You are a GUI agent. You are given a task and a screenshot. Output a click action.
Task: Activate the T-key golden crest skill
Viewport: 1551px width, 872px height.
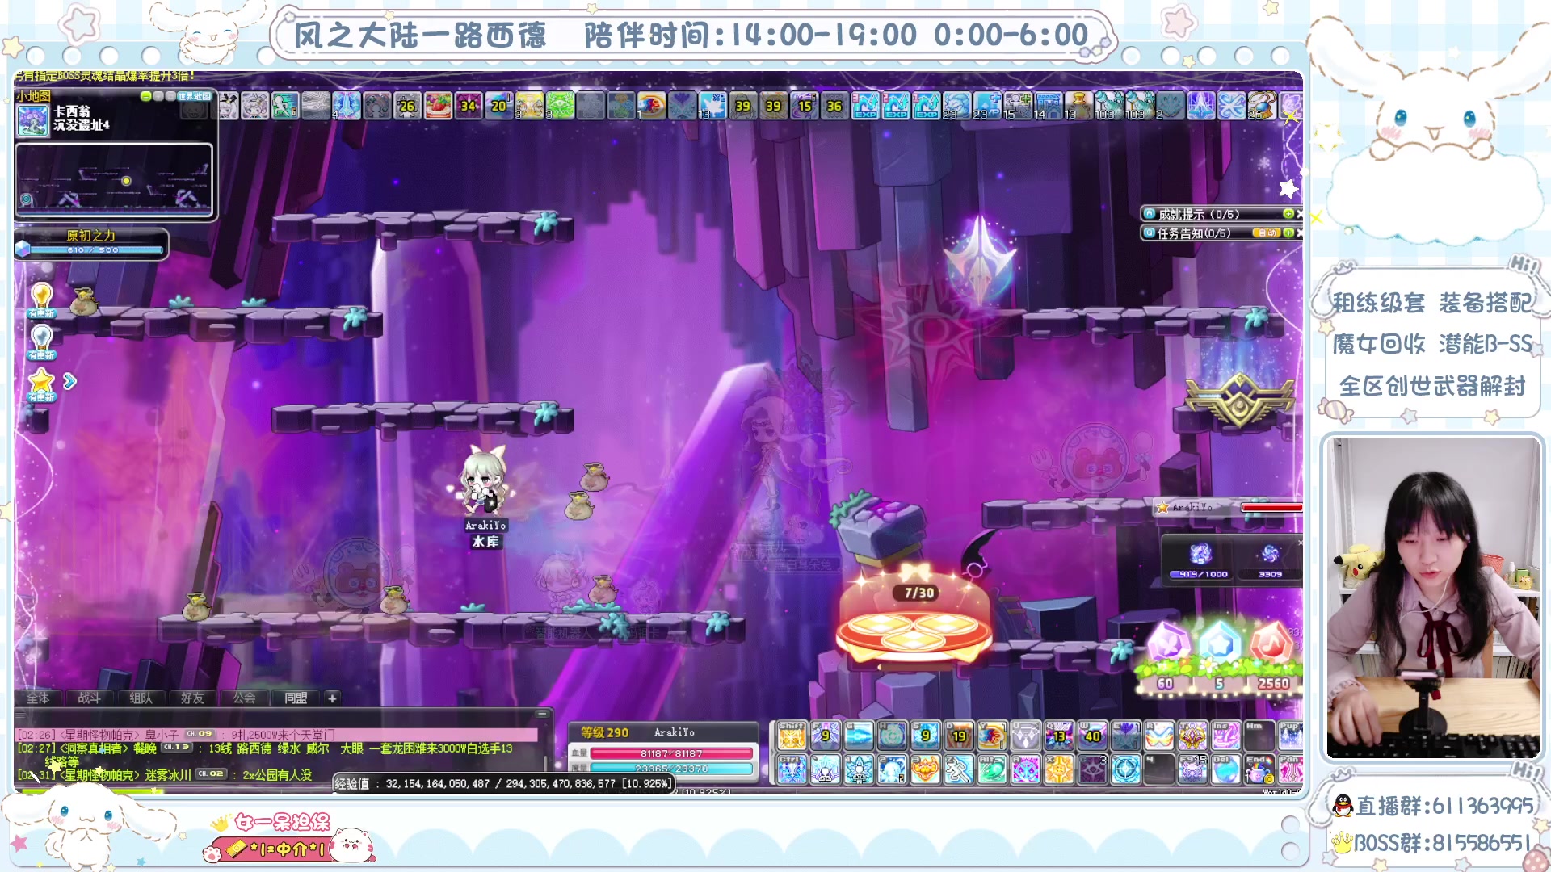click(1192, 736)
